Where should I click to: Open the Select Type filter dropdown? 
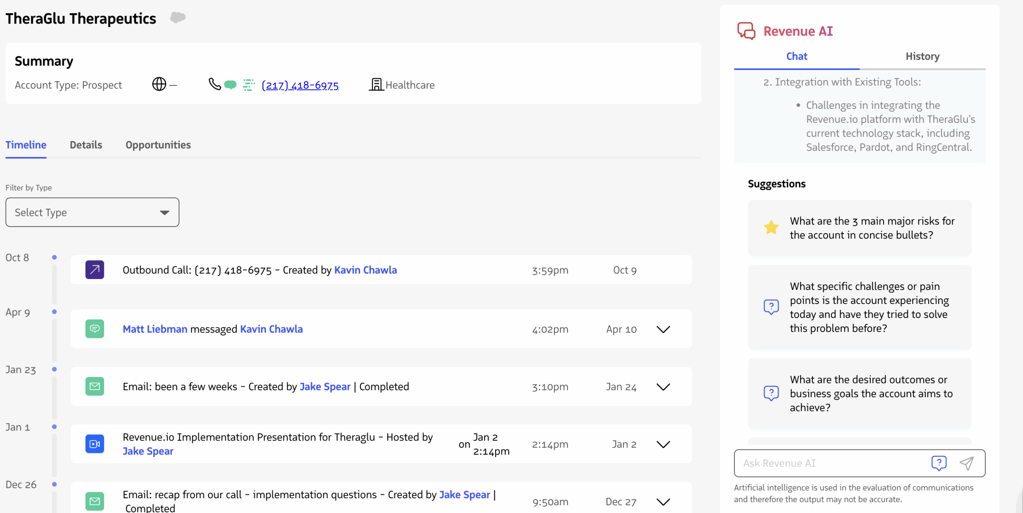coord(92,212)
